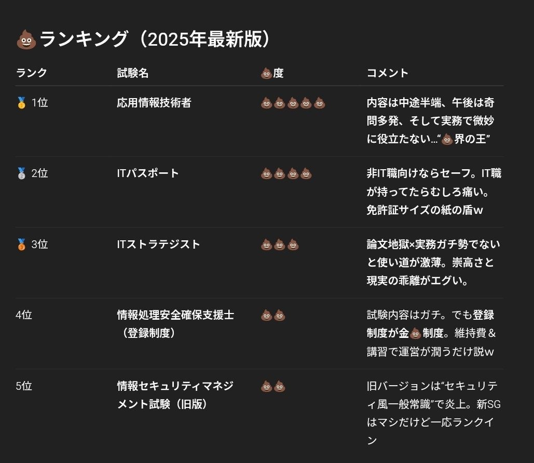Click the 5位 rank cell
This screenshot has height=463, width=534.
[24, 386]
